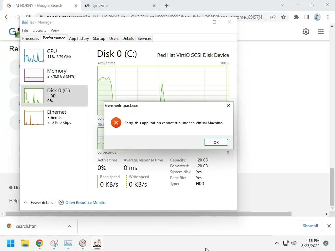Click the page's horizontal scrollbar
The width and height of the screenshot is (335, 251).
click(148, 214)
